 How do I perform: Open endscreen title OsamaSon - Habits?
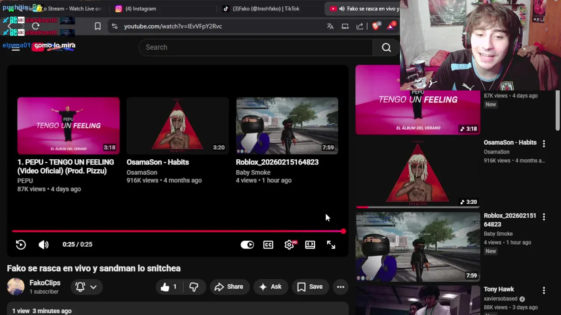158,162
